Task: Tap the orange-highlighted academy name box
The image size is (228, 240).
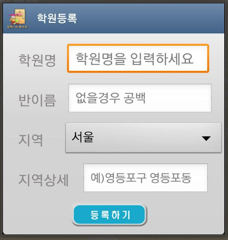Action: pyautogui.click(x=138, y=59)
